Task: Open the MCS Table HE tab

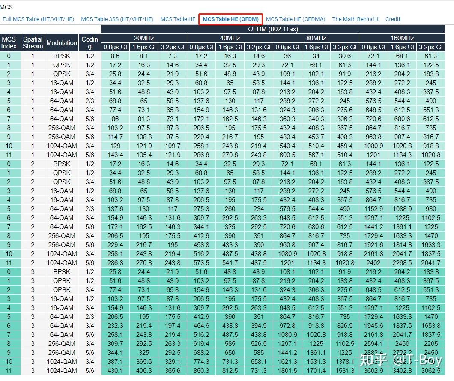Action: pyautogui.click(x=178, y=19)
